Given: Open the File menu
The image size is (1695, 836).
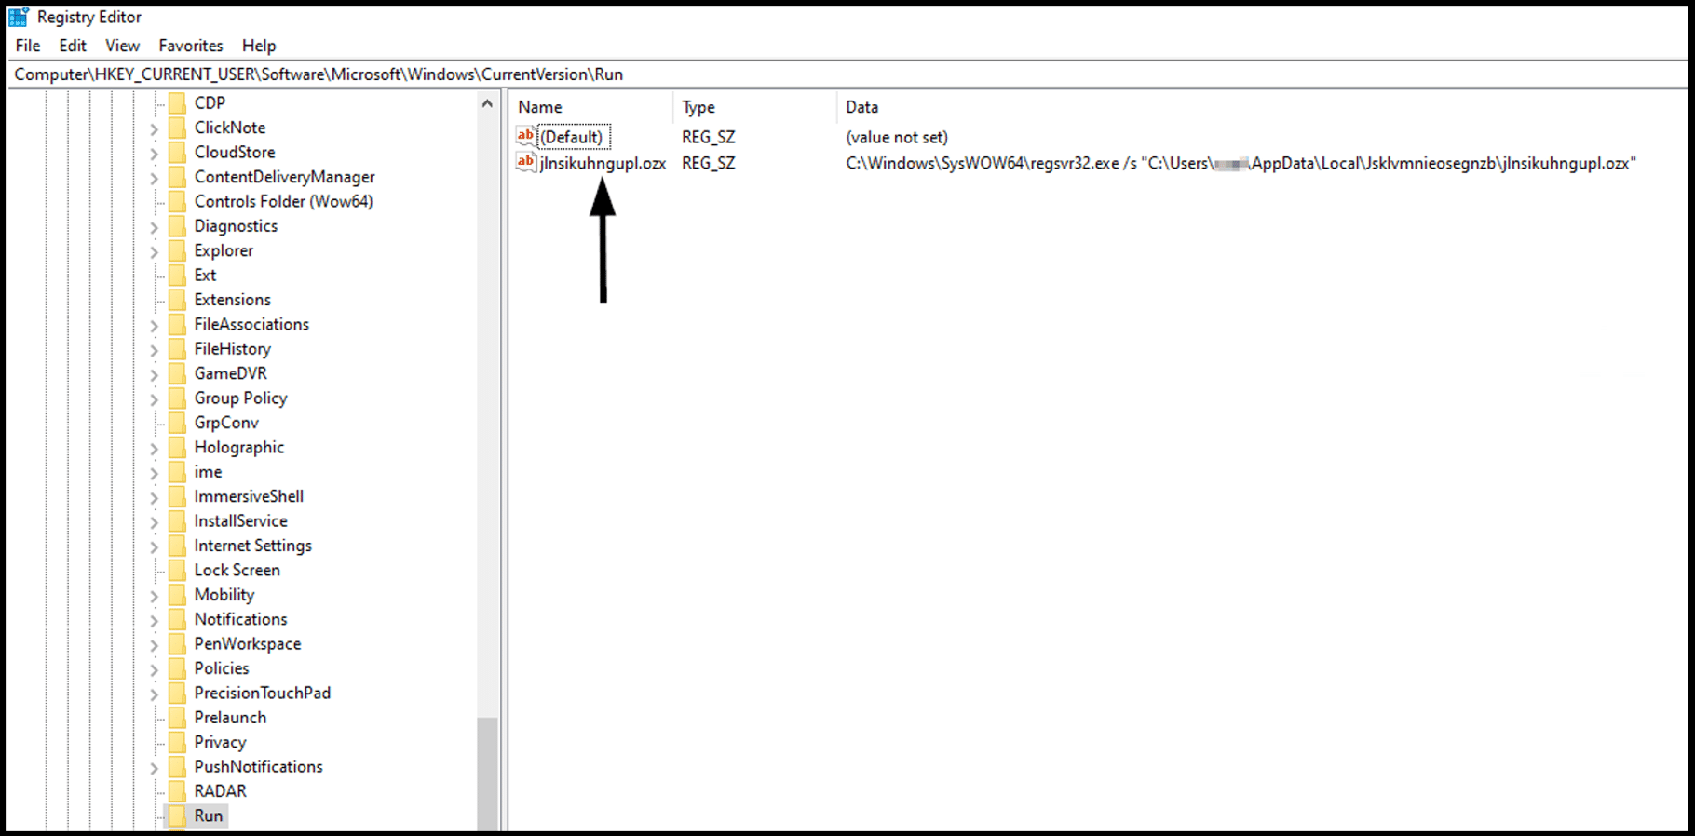Looking at the screenshot, I should [28, 46].
